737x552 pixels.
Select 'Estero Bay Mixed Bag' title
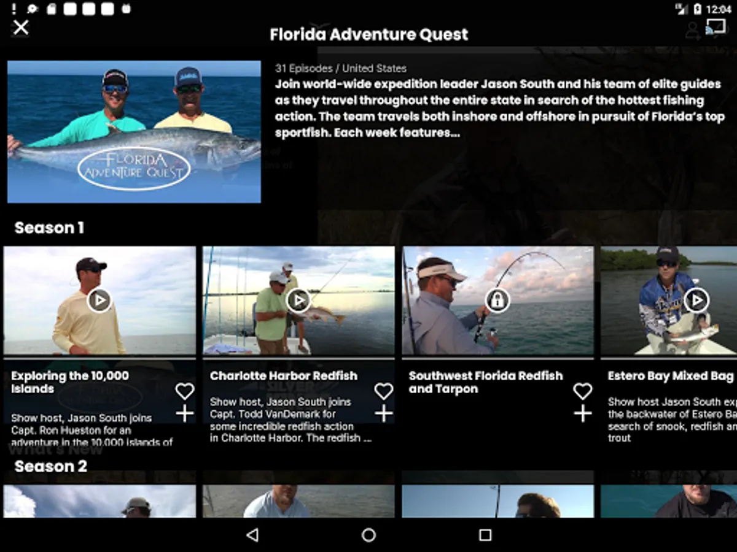[x=671, y=376]
